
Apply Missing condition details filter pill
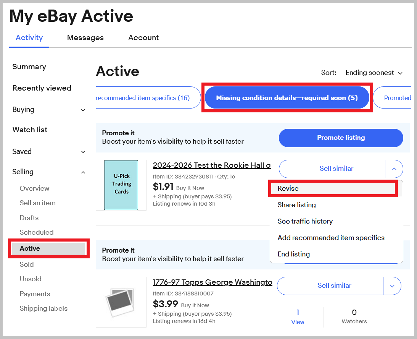pos(287,98)
